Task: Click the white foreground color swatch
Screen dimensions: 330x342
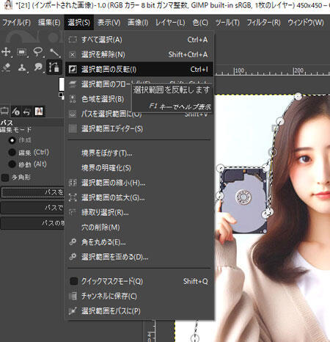Action: click(x=62, y=84)
